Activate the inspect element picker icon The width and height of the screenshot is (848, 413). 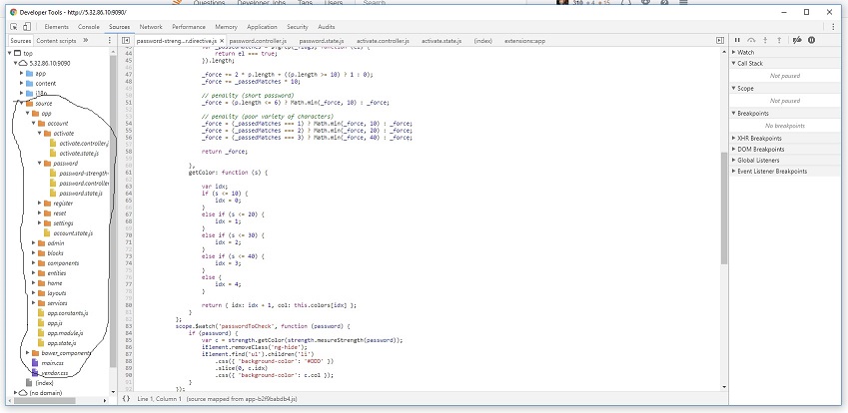click(x=14, y=27)
